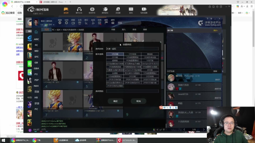Image resolution: width=255 pixels, height=143 pixels.
Task: Click 搜索 in lobby players header
Action: click(215, 71)
